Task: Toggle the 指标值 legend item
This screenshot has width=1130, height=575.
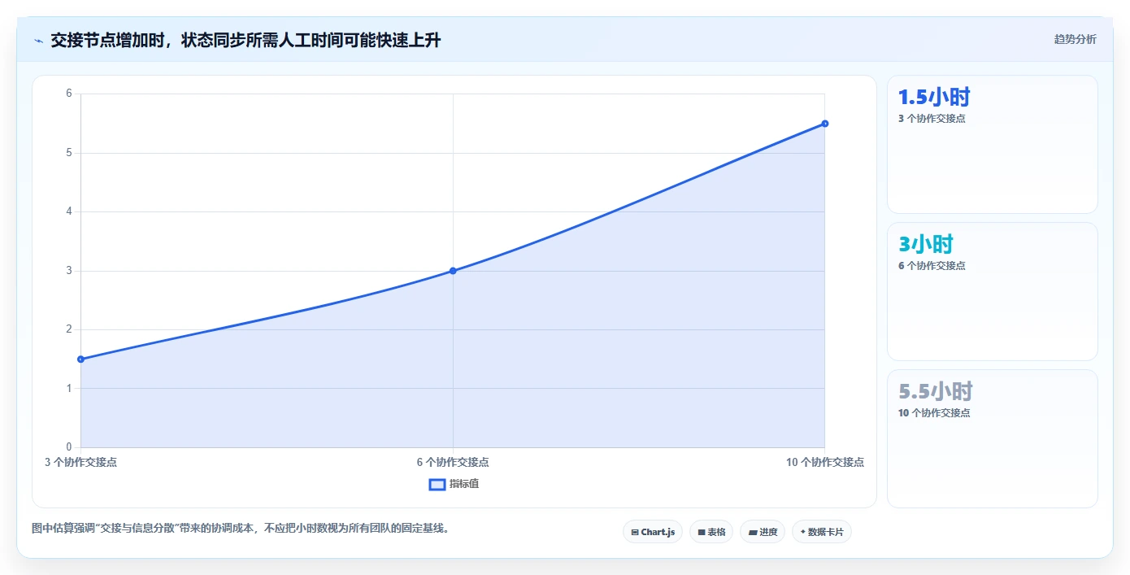Action: [454, 484]
